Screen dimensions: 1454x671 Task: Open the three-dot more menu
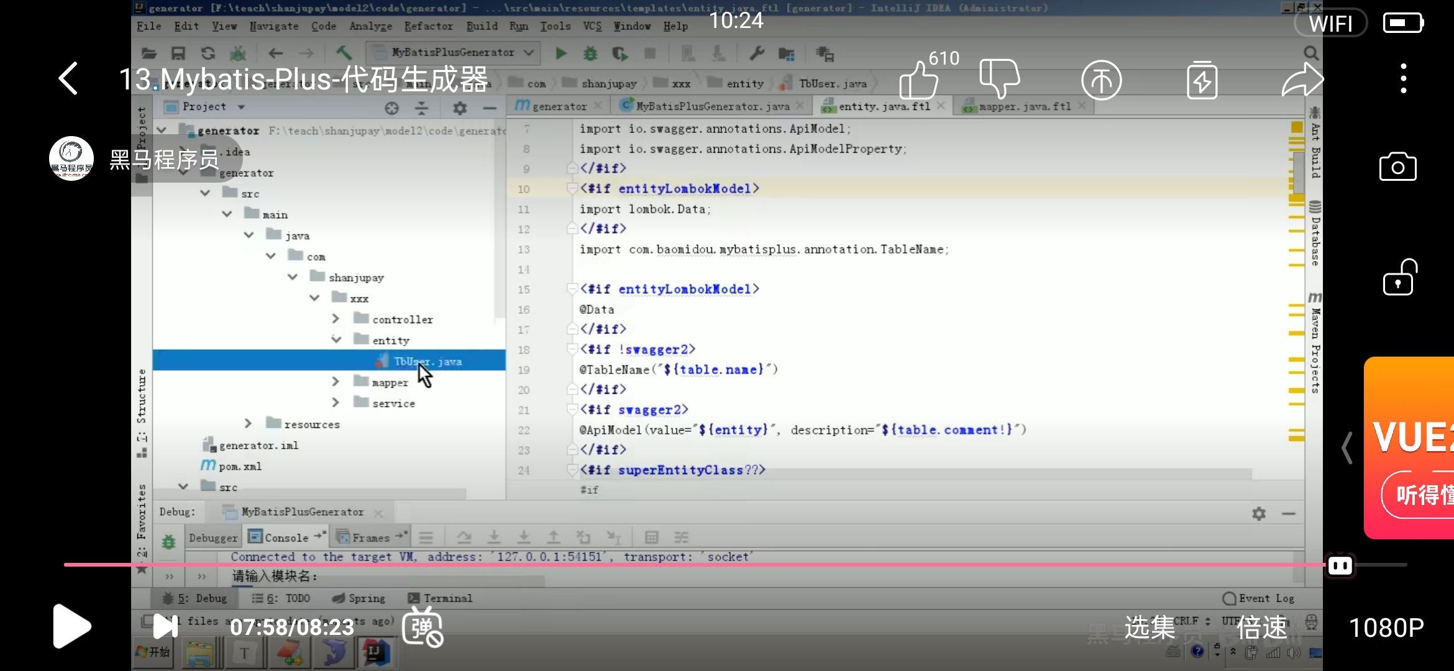click(x=1403, y=79)
